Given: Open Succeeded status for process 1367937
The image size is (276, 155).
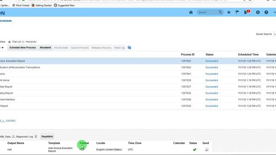Looking at the screenshot, I should pos(212,87).
